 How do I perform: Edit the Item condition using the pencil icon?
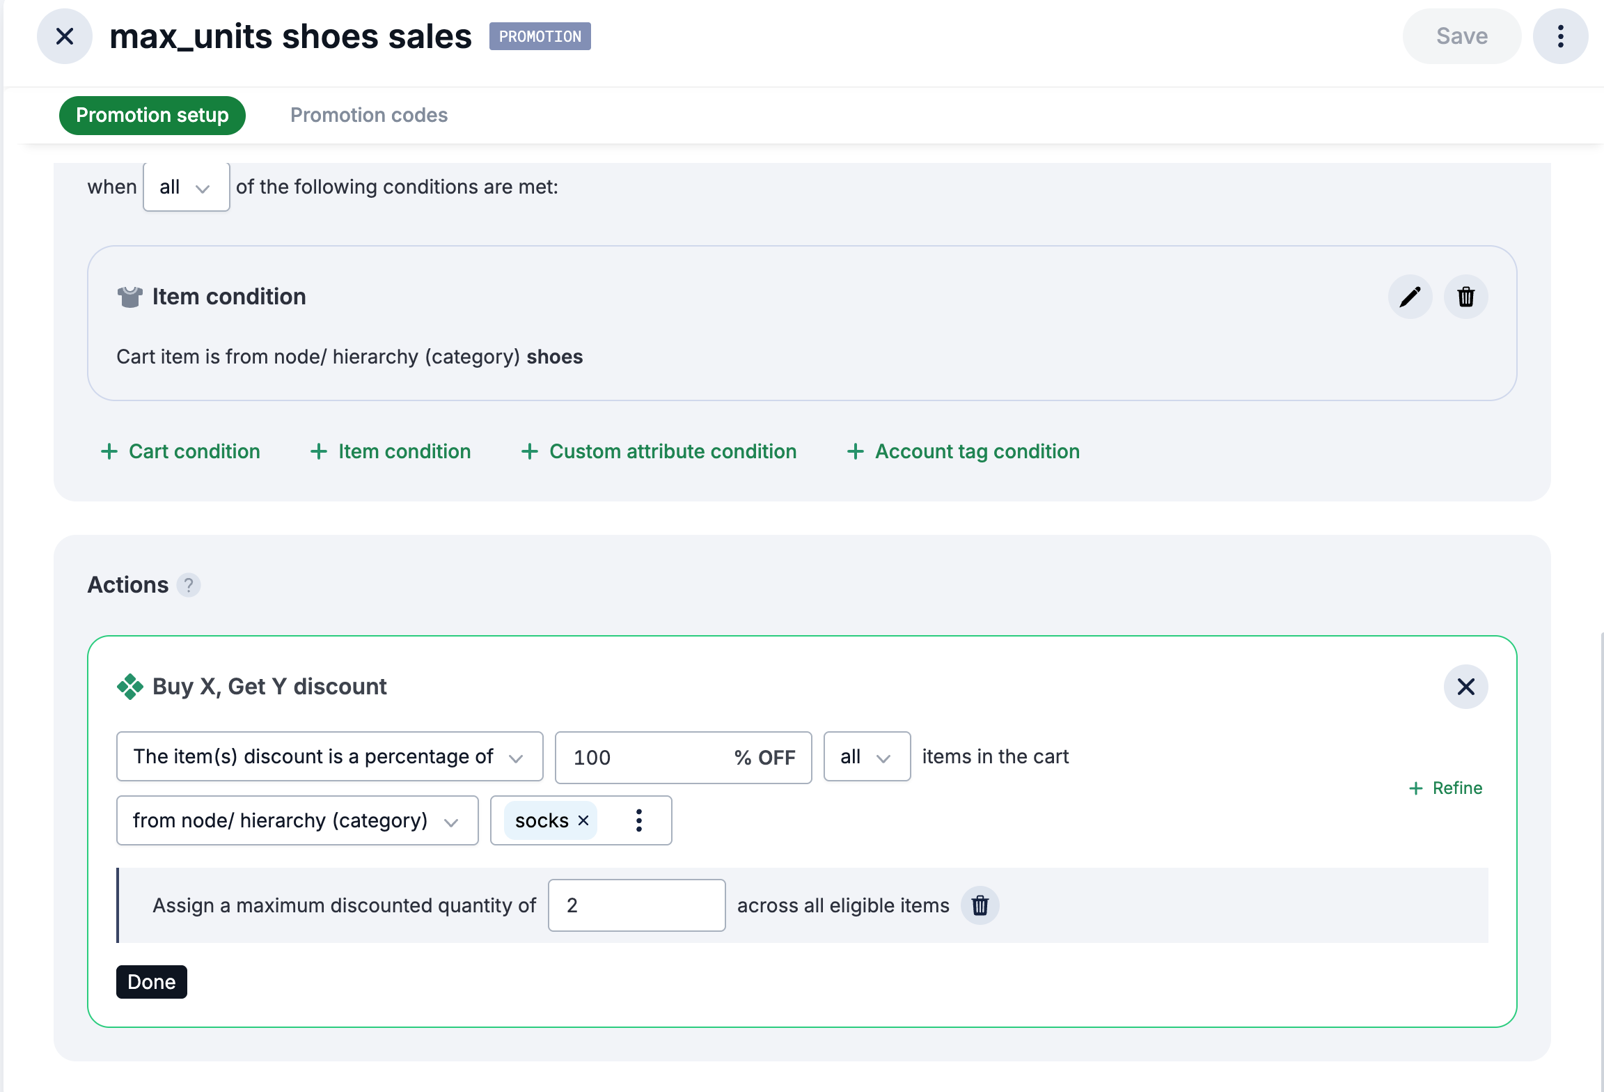click(x=1410, y=296)
